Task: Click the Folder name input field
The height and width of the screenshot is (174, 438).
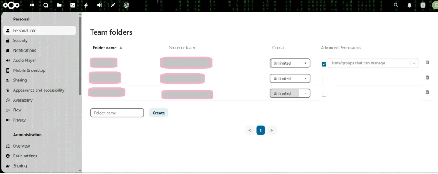Action: click(x=117, y=113)
